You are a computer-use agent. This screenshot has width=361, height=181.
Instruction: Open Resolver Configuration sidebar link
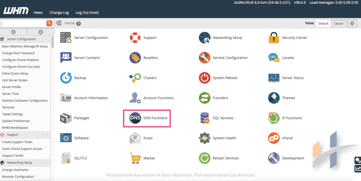pos(18,177)
